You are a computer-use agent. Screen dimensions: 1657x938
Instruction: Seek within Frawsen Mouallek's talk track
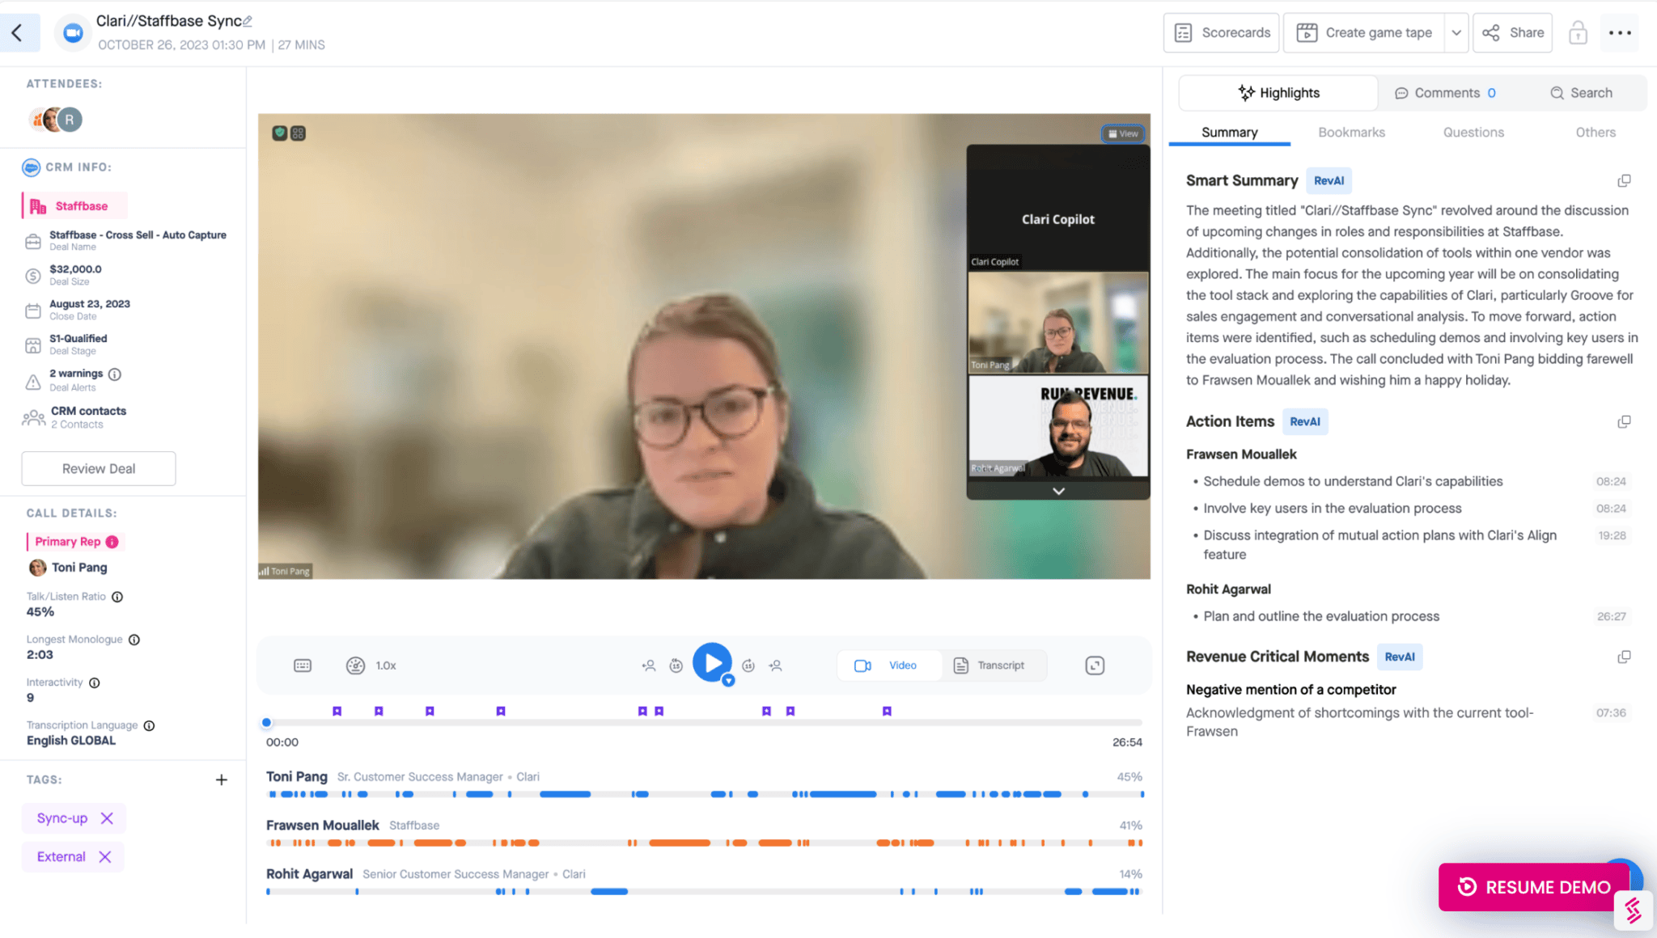pos(704,843)
